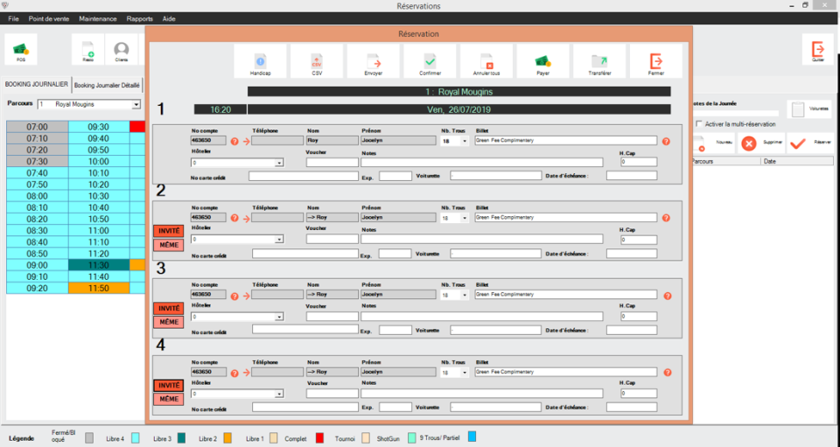The height and width of the screenshot is (447, 840).
Task: Close the dialog with Fermer icon
Action: coord(656,61)
